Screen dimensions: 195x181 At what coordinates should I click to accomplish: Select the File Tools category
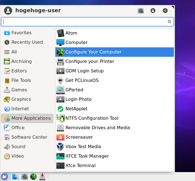pyautogui.click(x=27, y=80)
